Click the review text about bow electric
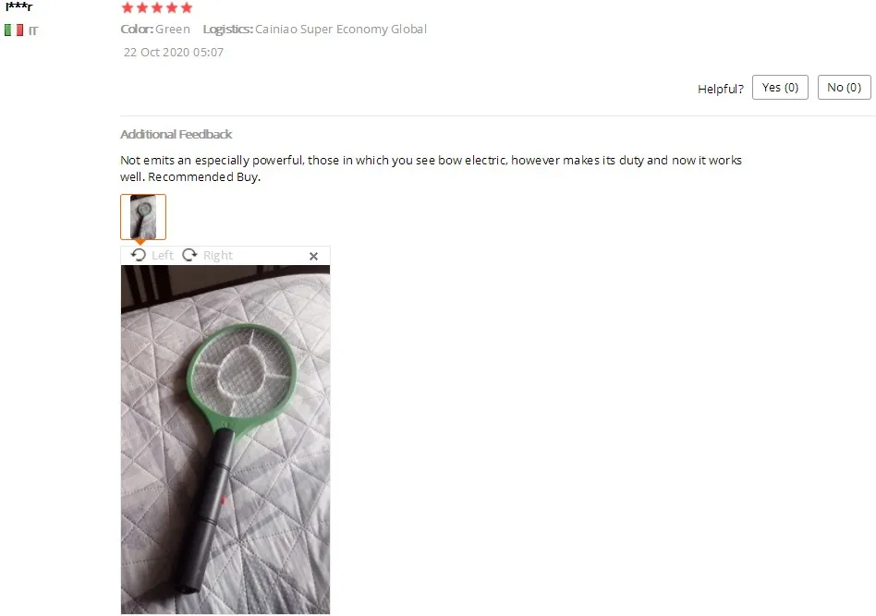Image resolution: width=876 pixels, height=616 pixels. [x=431, y=168]
